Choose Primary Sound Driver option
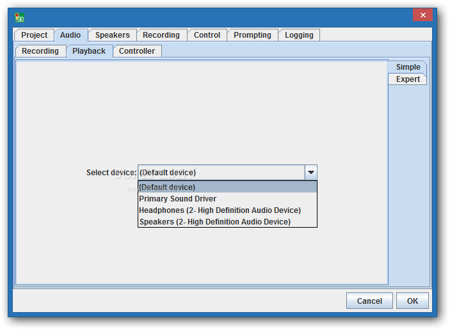450x330 pixels. pos(228,199)
